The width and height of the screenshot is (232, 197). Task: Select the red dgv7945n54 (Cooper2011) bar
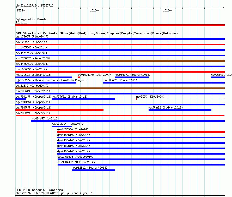point(59,110)
